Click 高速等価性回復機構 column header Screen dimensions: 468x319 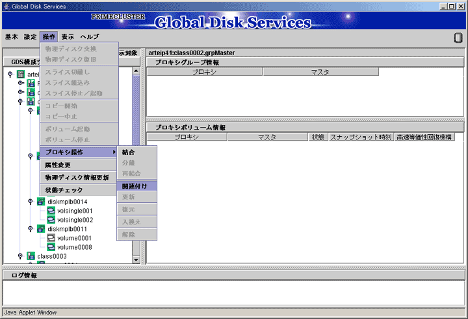pyautogui.click(x=424, y=137)
